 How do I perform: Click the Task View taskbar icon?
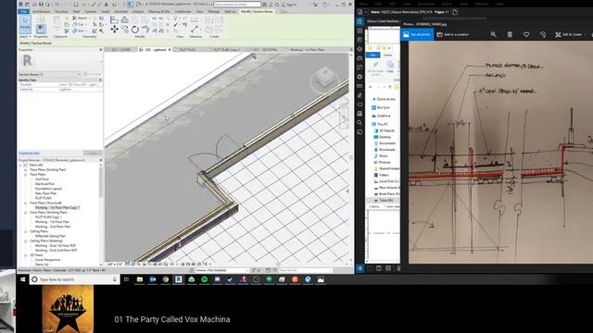coord(126,279)
